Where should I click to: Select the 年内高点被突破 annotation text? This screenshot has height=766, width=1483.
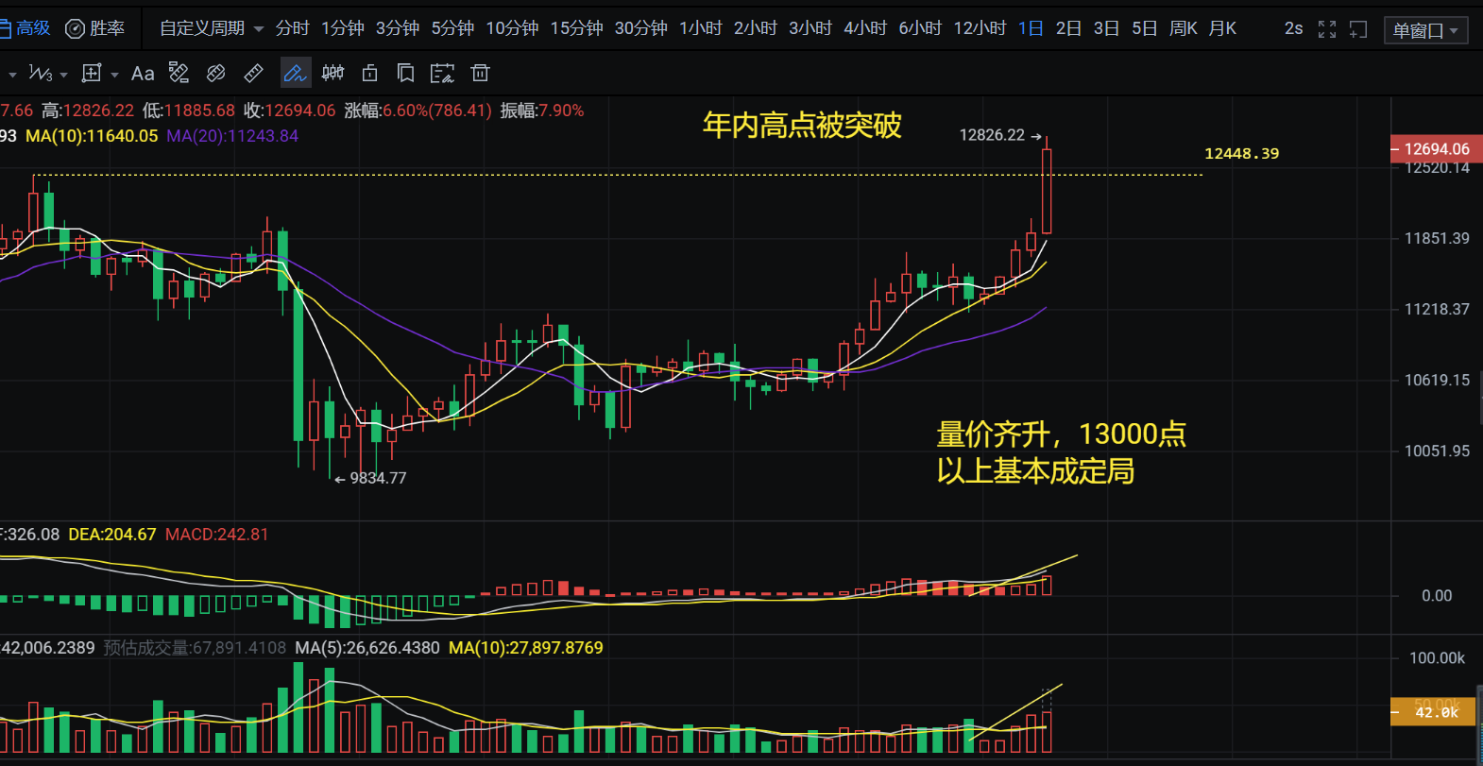coord(802,126)
